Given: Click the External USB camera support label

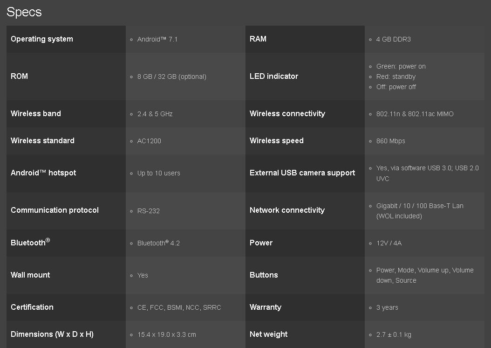Looking at the screenshot, I should [x=302, y=173].
